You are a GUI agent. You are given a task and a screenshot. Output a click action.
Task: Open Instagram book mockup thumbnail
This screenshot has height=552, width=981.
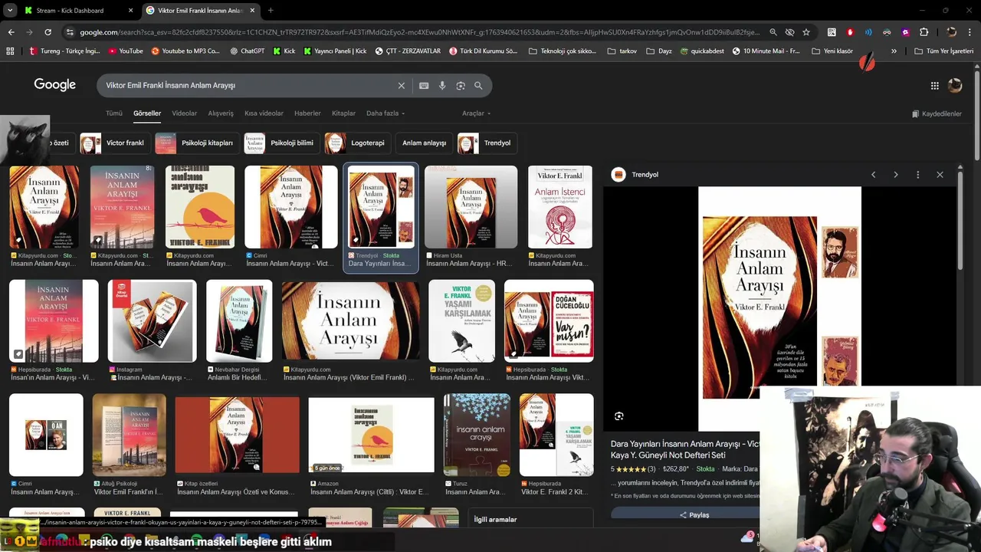(x=152, y=321)
